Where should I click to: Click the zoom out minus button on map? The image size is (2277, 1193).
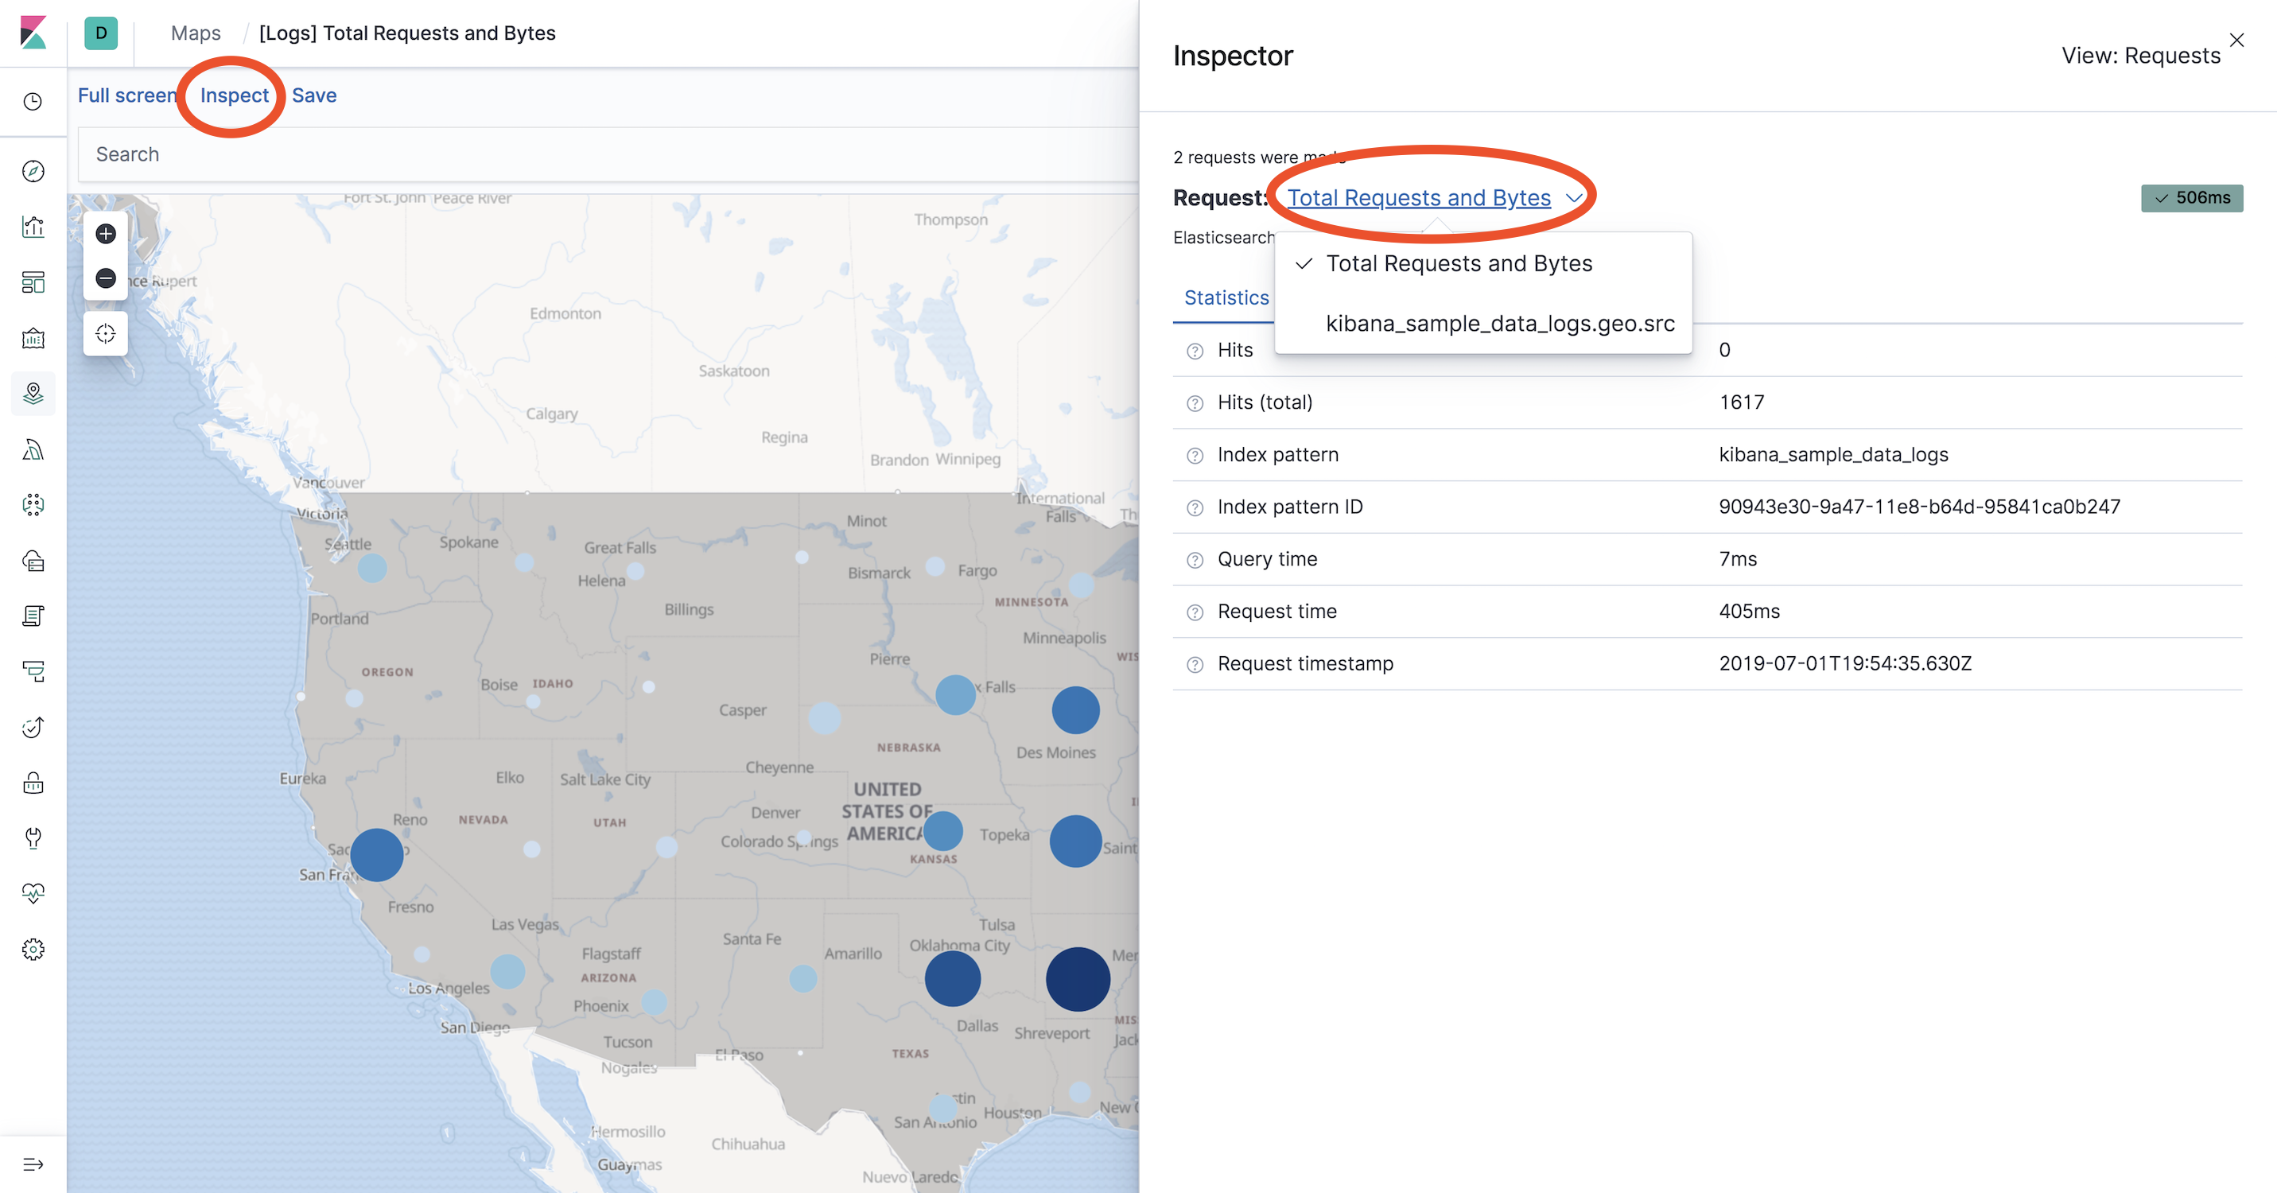[106, 278]
